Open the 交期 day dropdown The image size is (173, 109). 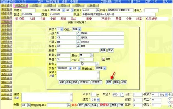(76, 68)
